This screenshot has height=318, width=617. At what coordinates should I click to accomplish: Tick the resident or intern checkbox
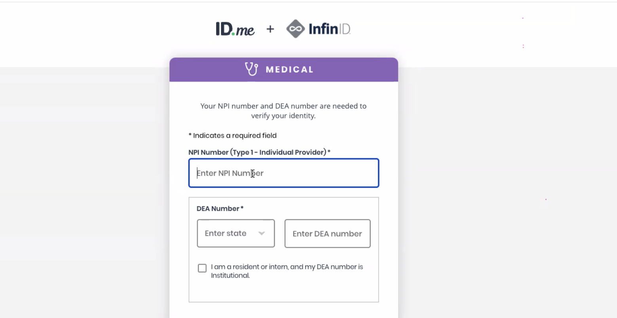tap(202, 268)
